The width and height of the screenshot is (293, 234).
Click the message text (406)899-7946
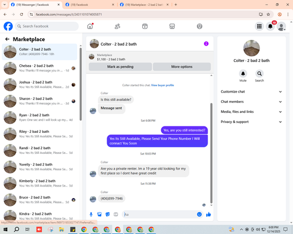pyautogui.click(x=112, y=199)
